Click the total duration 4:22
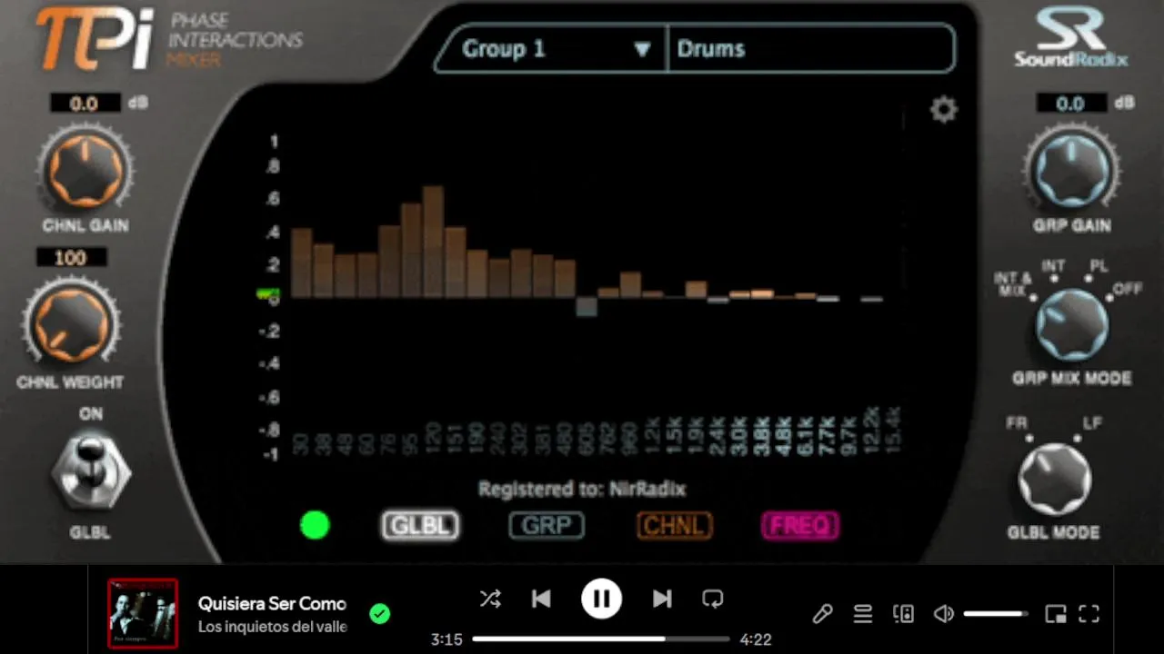Screen dimensions: 1164x654 756,639
